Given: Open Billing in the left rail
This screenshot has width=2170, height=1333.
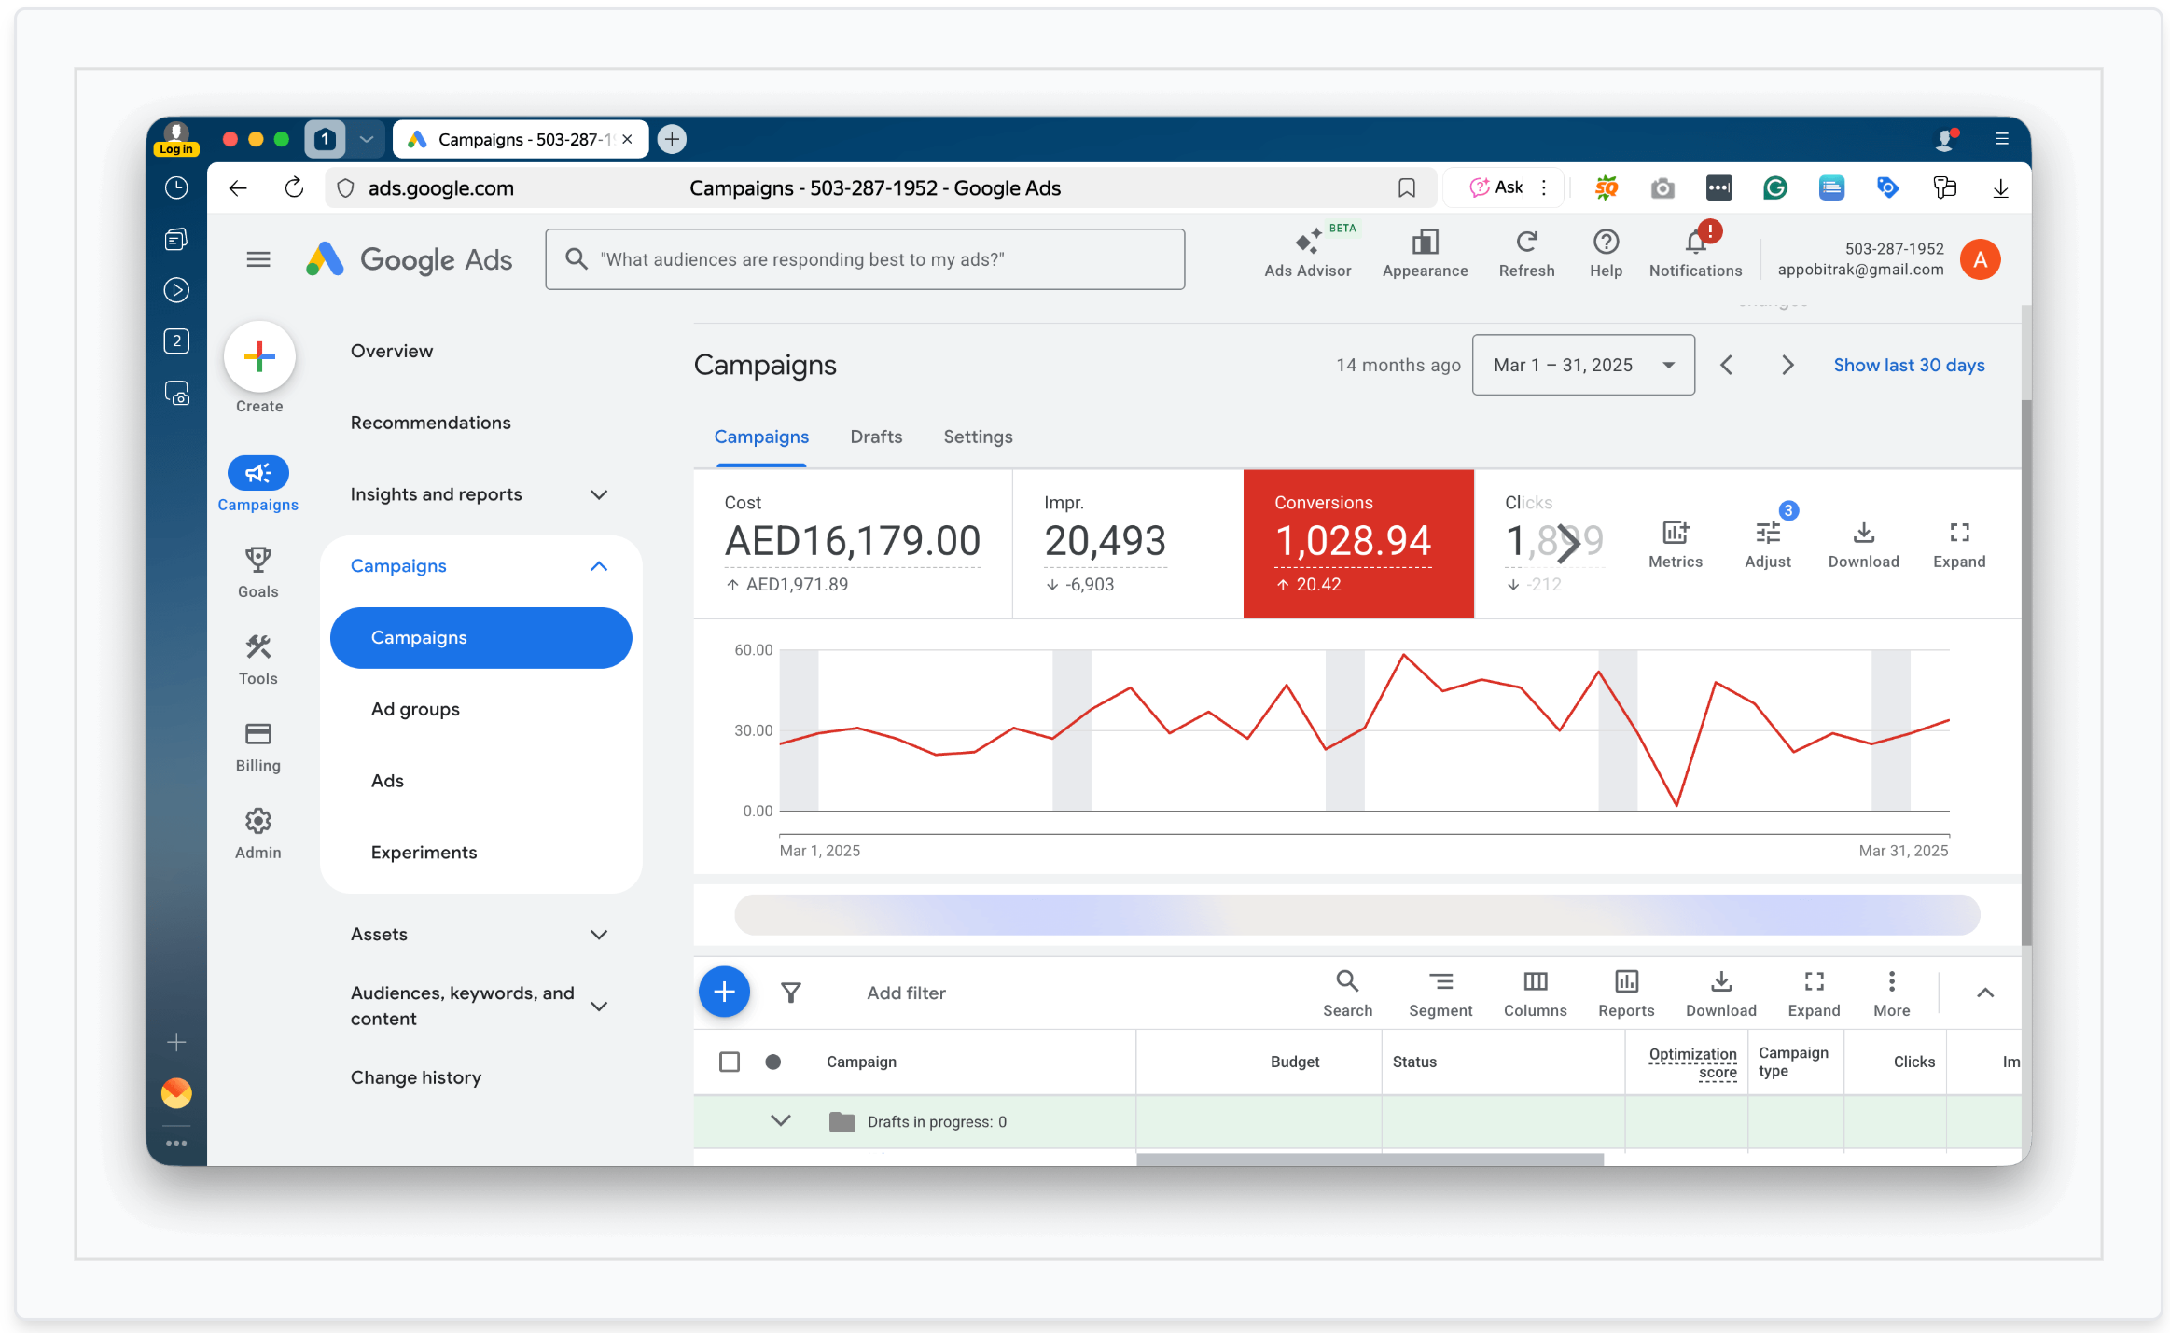Looking at the screenshot, I should coord(258,746).
